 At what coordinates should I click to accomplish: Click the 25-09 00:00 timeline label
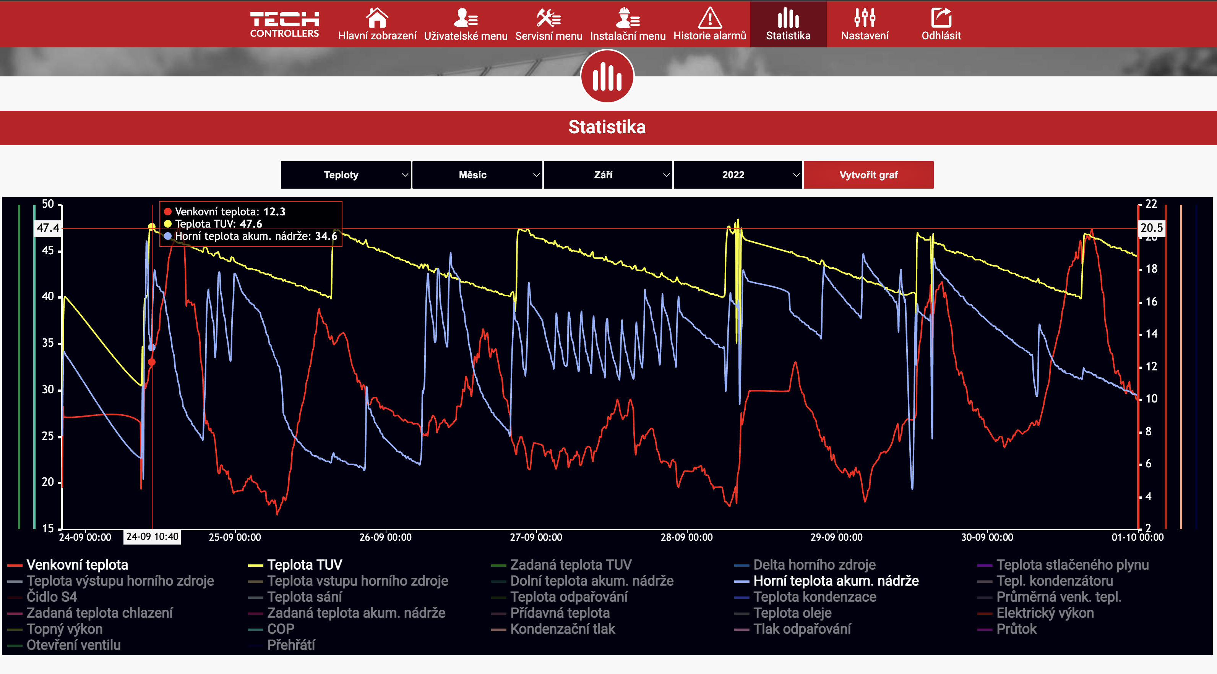coord(235,537)
